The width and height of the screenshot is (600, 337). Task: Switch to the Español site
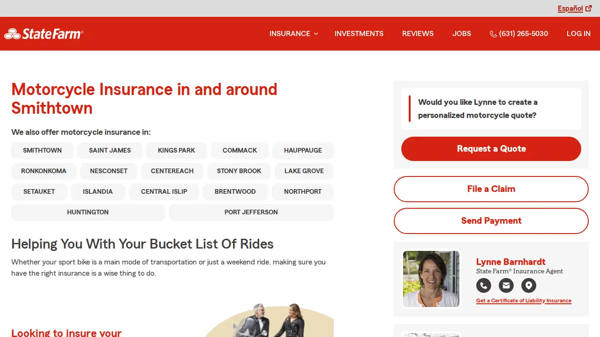click(575, 8)
